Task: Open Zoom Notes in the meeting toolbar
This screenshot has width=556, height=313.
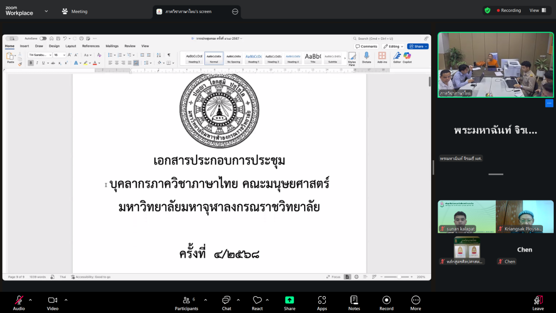Action: point(354,303)
